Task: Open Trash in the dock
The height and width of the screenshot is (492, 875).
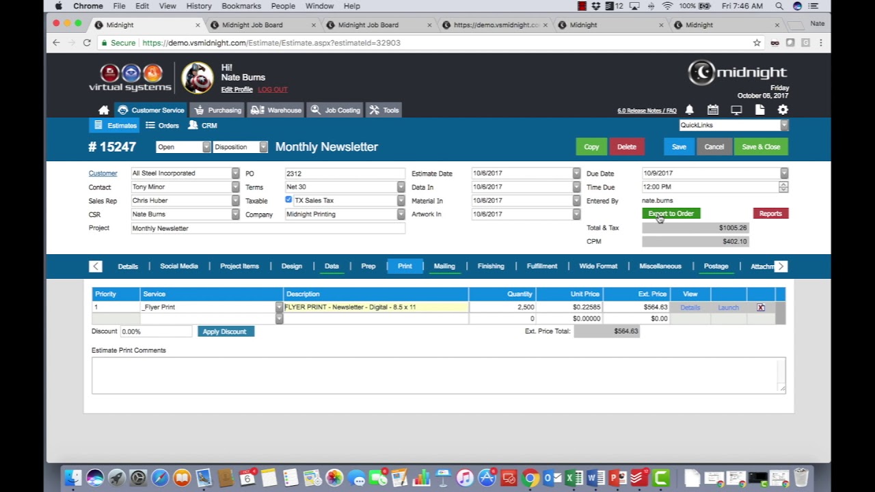Action: 801,478
